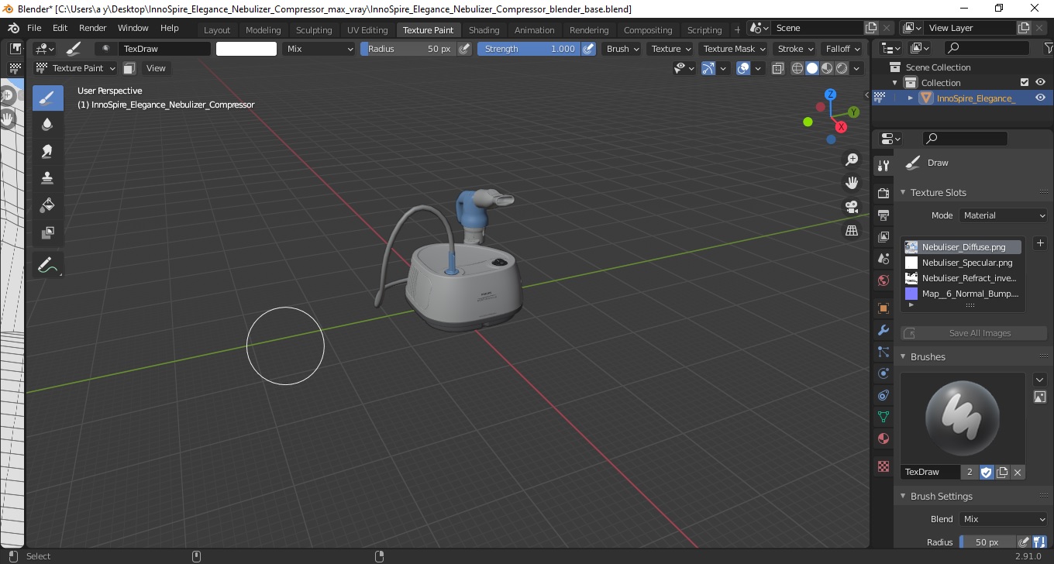This screenshot has width=1054, height=564.
Task: Select the Soften tool
Action: [47, 124]
